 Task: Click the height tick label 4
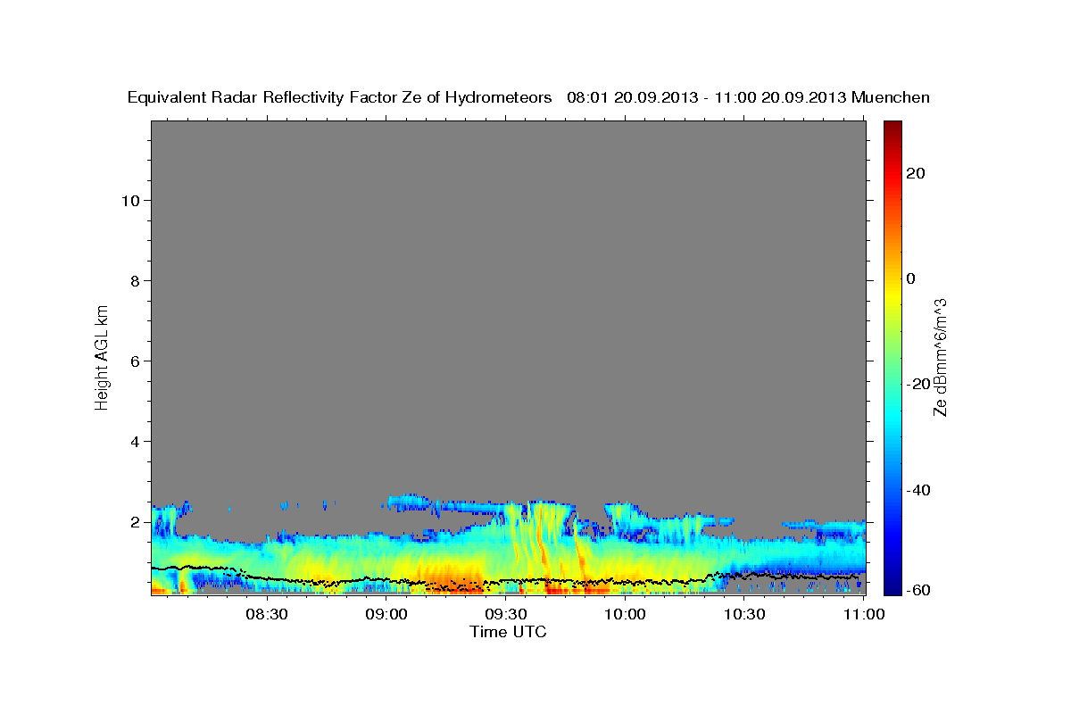pyautogui.click(x=134, y=441)
